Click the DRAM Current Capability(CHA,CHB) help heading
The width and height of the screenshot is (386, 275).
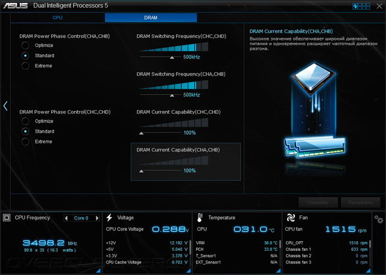click(x=291, y=31)
